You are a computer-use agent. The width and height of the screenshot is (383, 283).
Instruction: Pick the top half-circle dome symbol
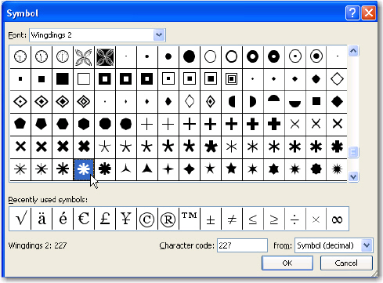click(x=273, y=98)
